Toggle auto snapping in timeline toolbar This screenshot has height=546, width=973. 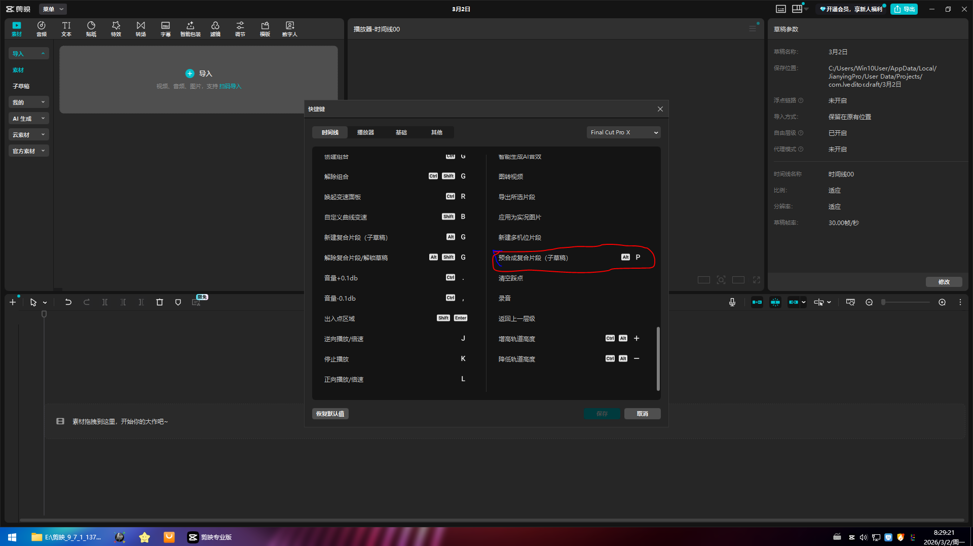775,302
